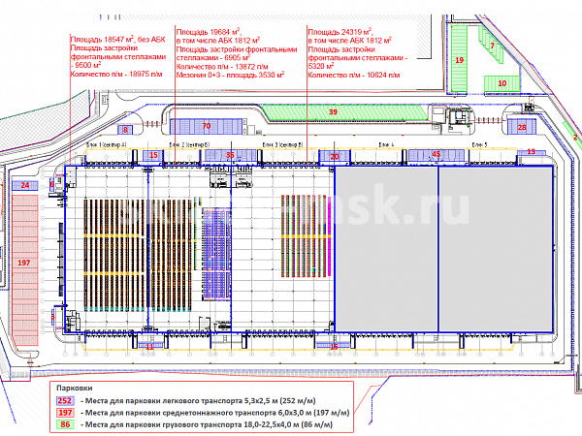Click text 'Количество п/м - 18975 п/м'
582x436 pixels.
click(116, 74)
